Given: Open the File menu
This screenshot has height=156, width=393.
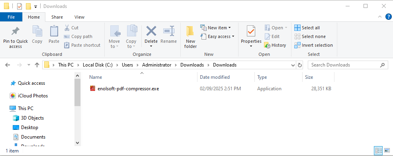Looking at the screenshot, I should click(11, 17).
